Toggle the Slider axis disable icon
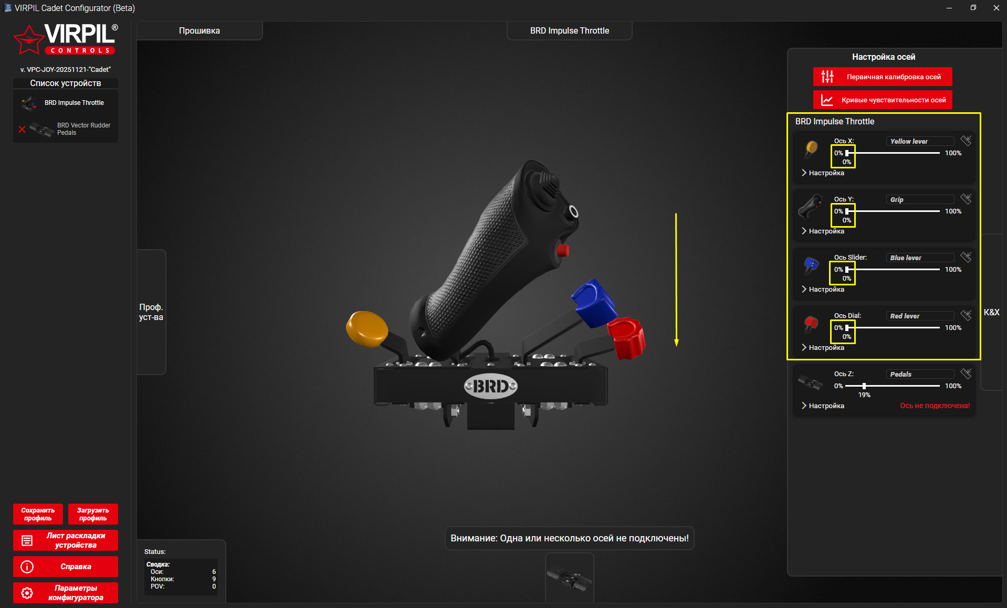1007x608 pixels. pyautogui.click(x=966, y=257)
